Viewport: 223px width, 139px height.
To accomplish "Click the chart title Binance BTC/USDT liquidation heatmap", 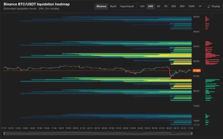I will point(37,4).
